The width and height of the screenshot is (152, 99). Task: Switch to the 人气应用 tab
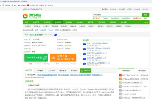(x=51, y=70)
